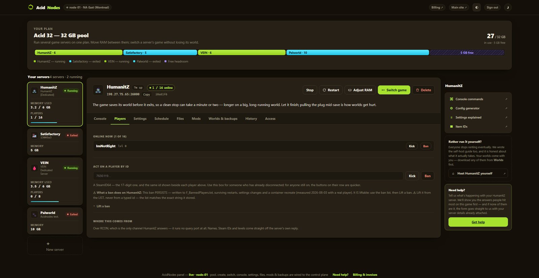The height and width of the screenshot is (278, 539).
Task: Click the 5 GB free headroom segment
Action: (467, 52)
